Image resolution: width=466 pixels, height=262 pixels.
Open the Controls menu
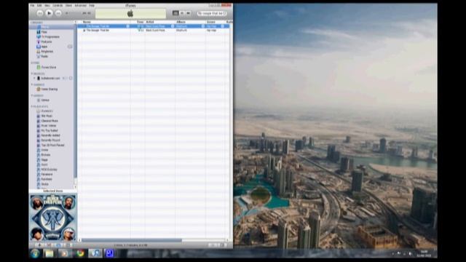[58, 5]
